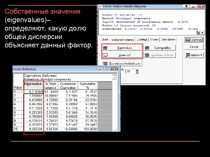Select the Eigenvalue column header
The height and width of the screenshot is (157, 210).
(34, 85)
